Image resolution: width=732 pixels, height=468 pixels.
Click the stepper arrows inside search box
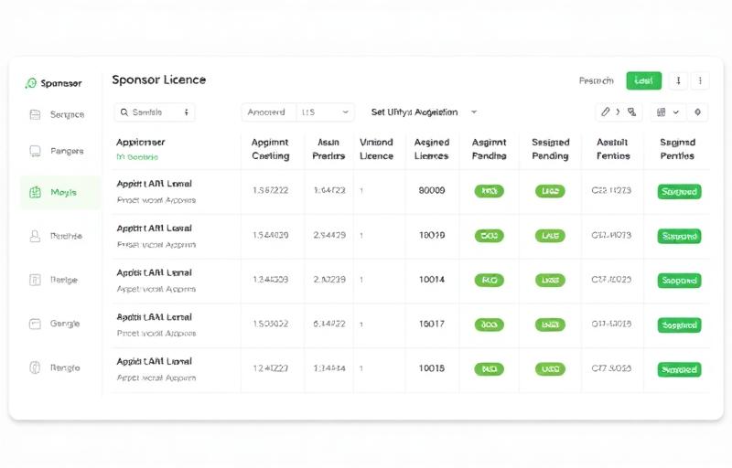coord(187,112)
